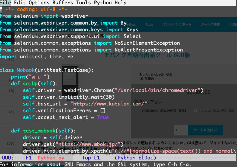Select mobaok_JrubyFX_GUI radio option
237x167 pixels.
[x=196, y=111]
